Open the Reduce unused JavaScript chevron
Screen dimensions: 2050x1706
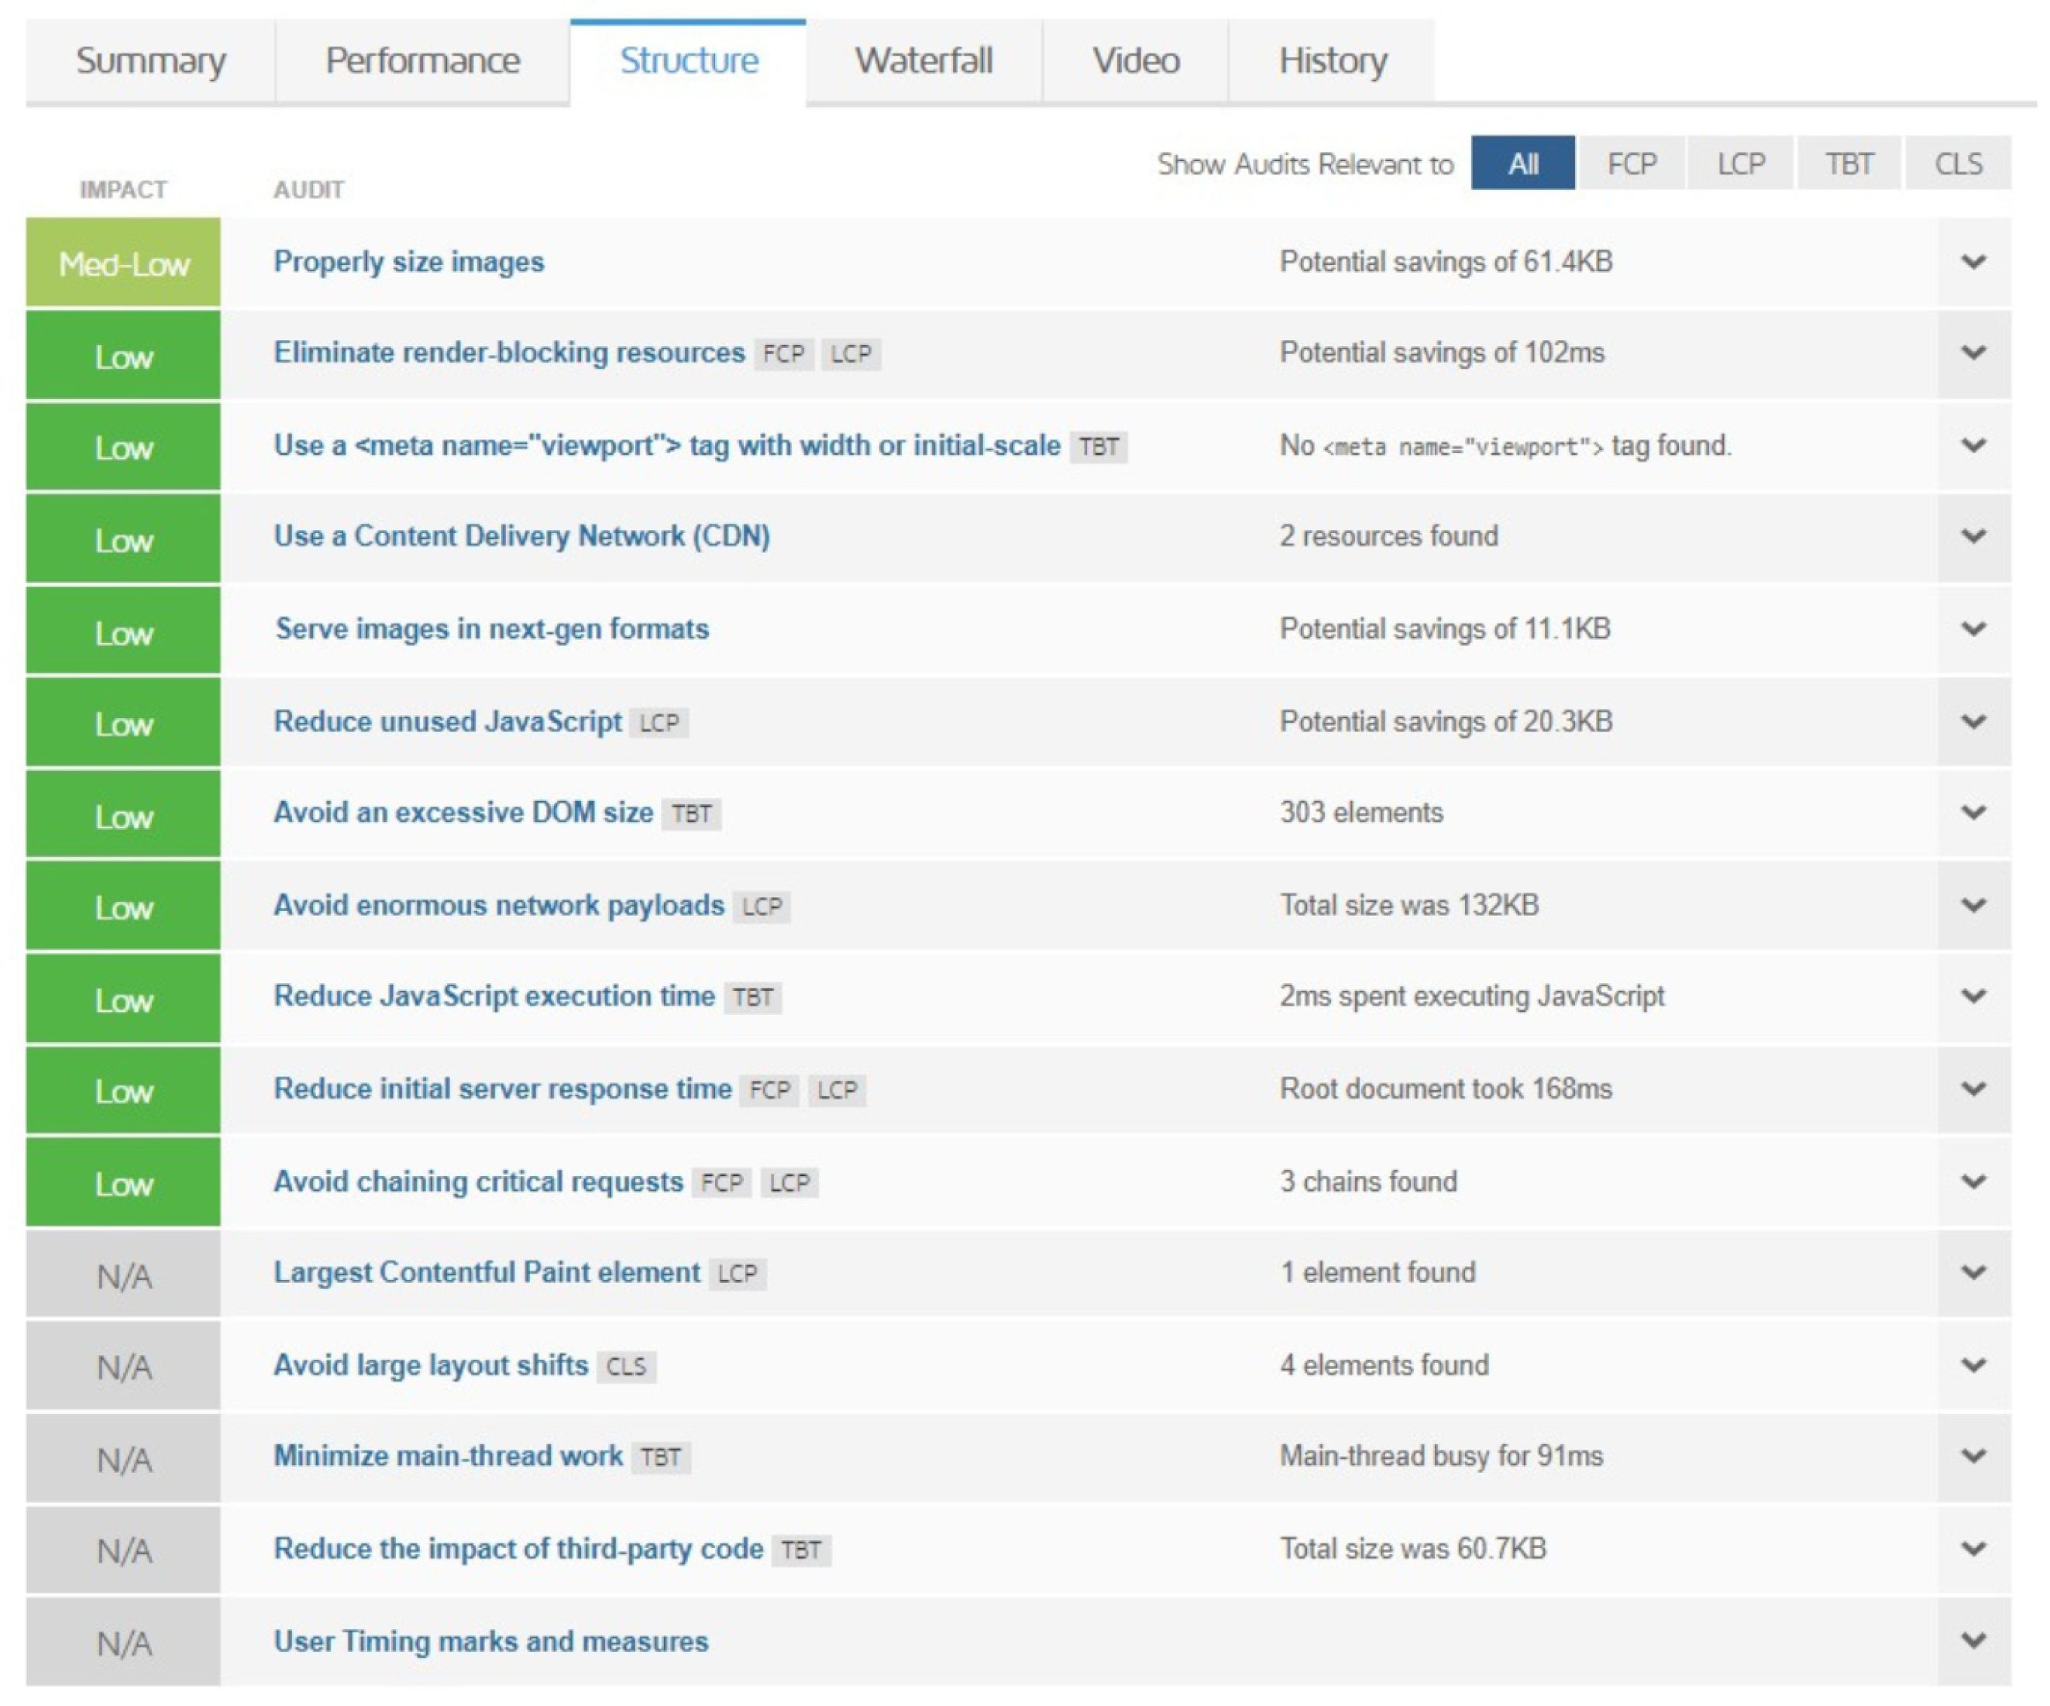tap(1973, 721)
